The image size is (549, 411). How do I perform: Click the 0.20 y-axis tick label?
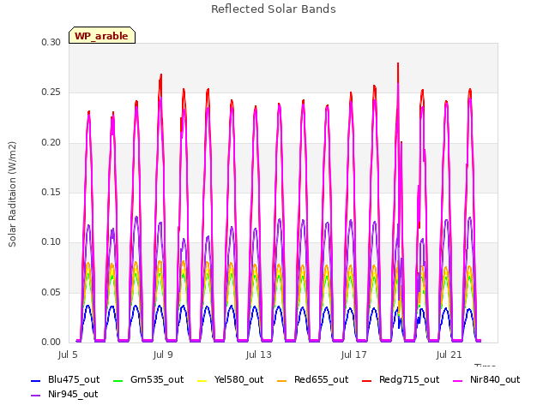(51, 143)
